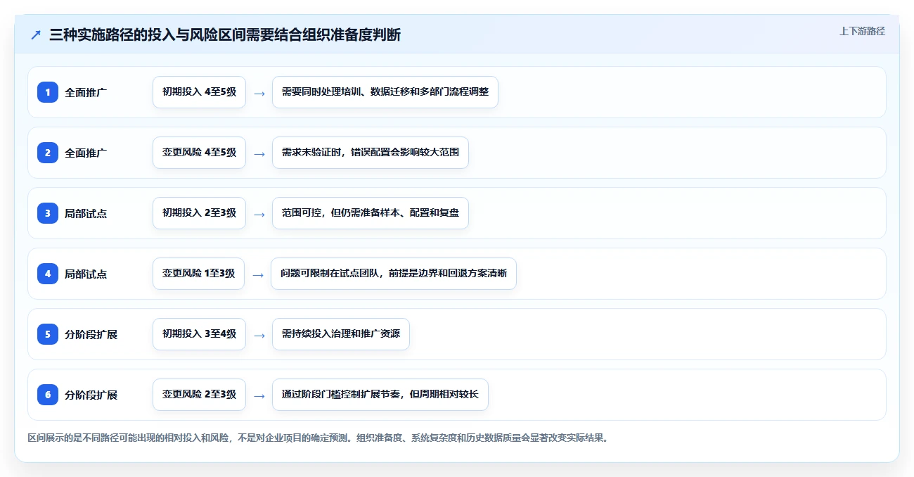The image size is (914, 477).
Task: Select the number 3 badge
Action: tap(48, 213)
